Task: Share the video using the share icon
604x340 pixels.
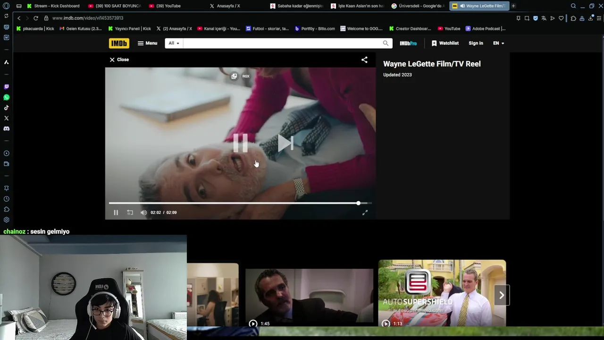Action: point(364,59)
